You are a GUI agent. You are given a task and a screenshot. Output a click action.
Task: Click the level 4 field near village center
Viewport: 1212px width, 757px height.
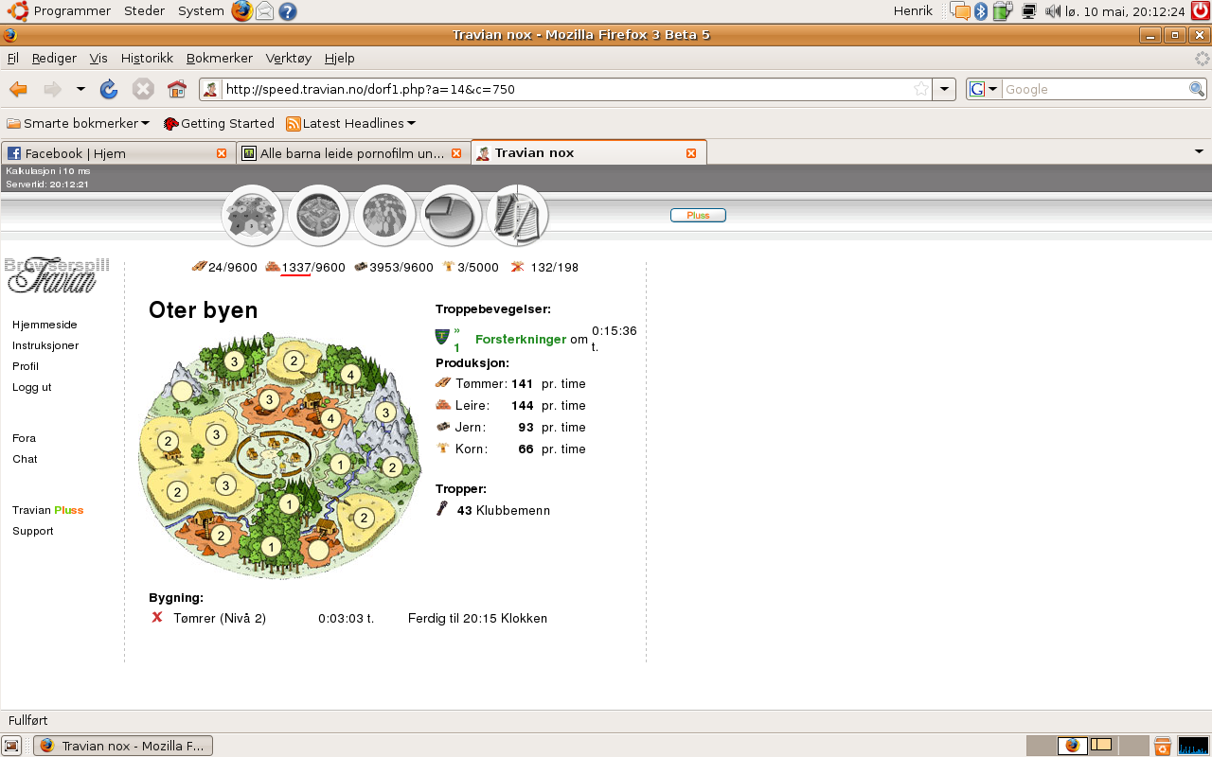pyautogui.click(x=330, y=418)
